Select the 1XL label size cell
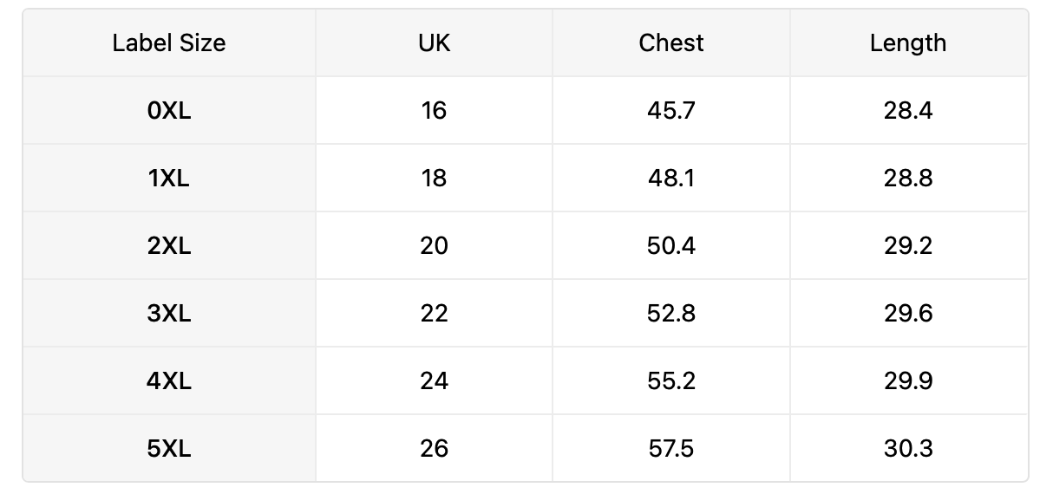Image resolution: width=1053 pixels, height=494 pixels. click(169, 178)
